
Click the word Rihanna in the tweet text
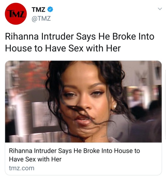[x=22, y=37]
